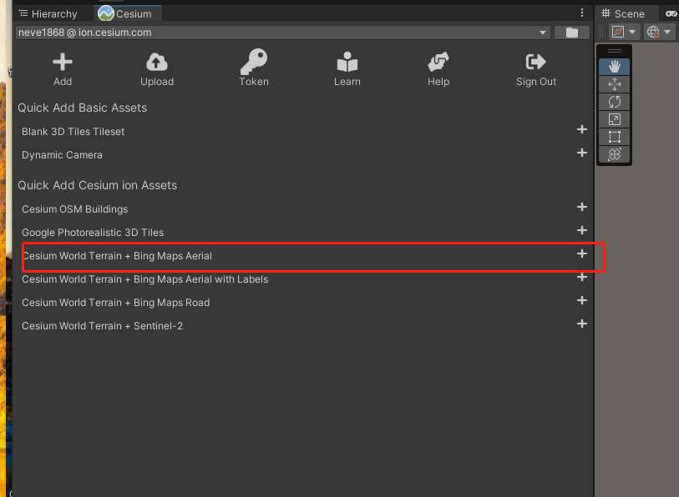Click Quick Add Cesium ion Assets heading
This screenshot has height=497, width=679.
click(98, 185)
